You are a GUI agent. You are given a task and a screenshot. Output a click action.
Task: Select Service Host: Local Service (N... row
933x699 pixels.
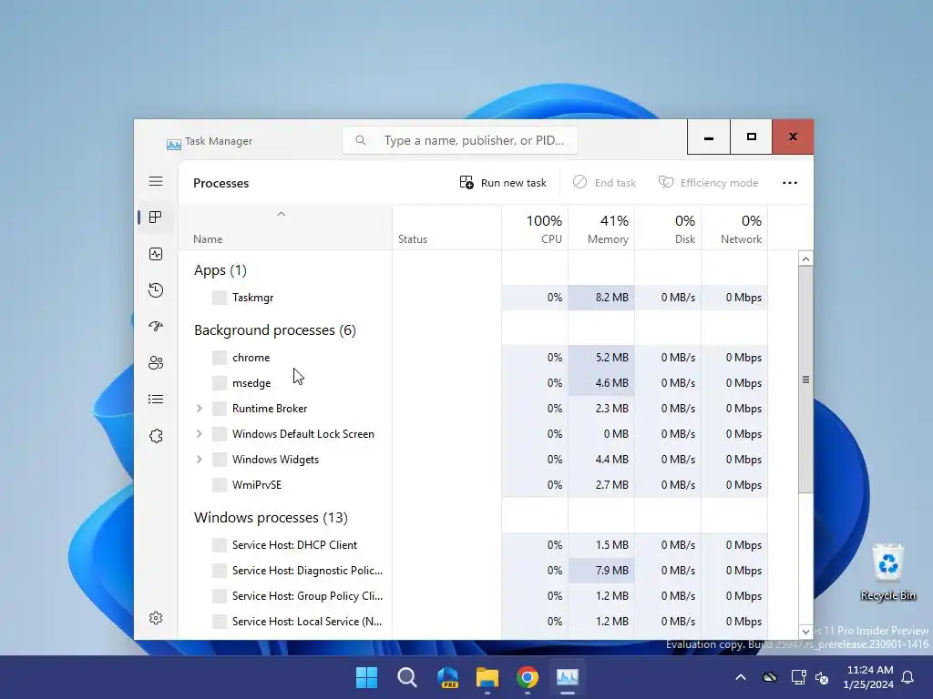click(x=473, y=622)
